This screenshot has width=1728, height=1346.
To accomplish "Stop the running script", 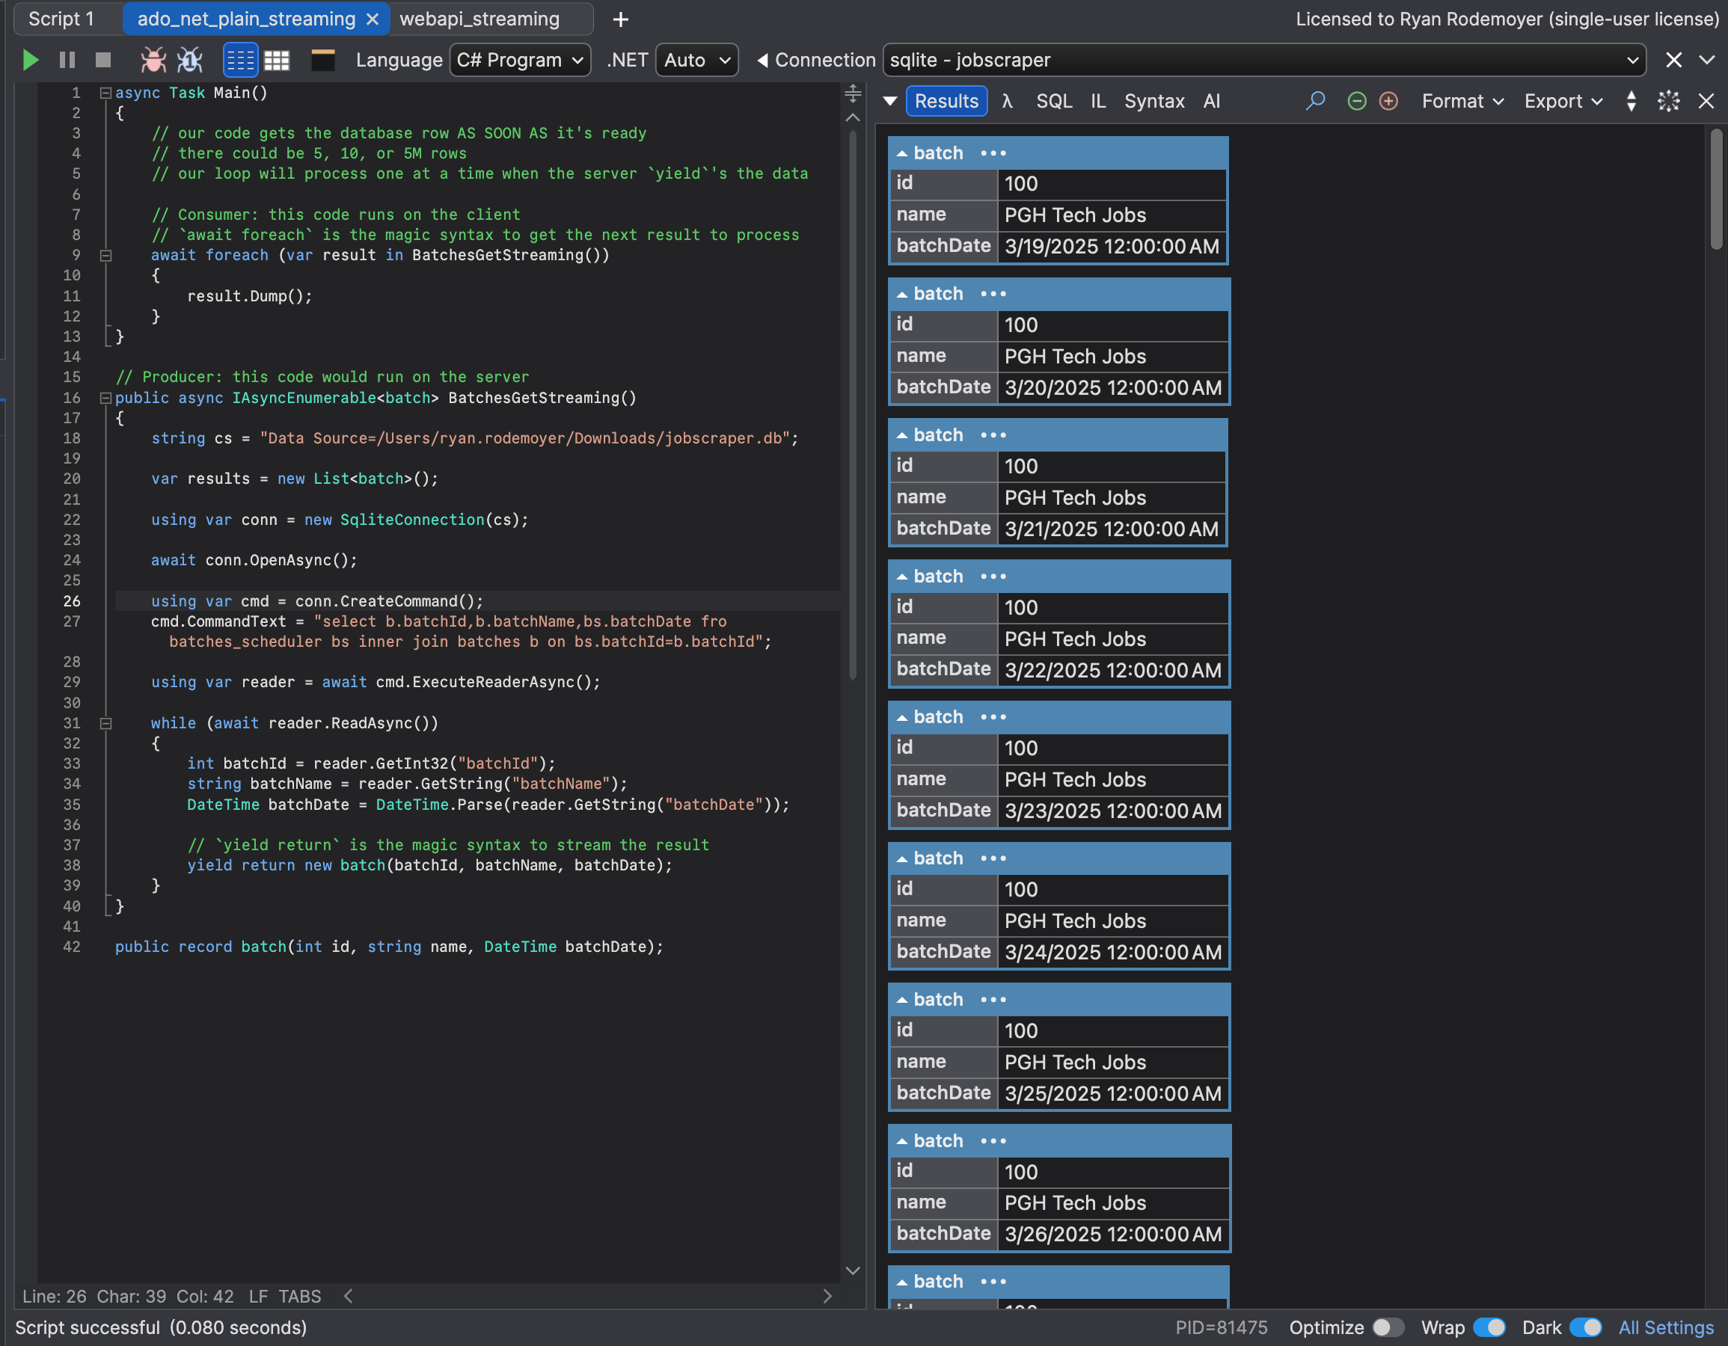I will point(103,60).
